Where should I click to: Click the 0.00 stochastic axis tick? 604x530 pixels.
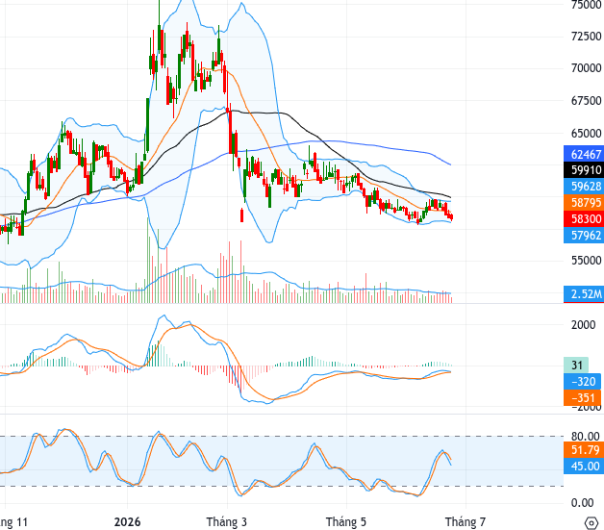click(582, 503)
